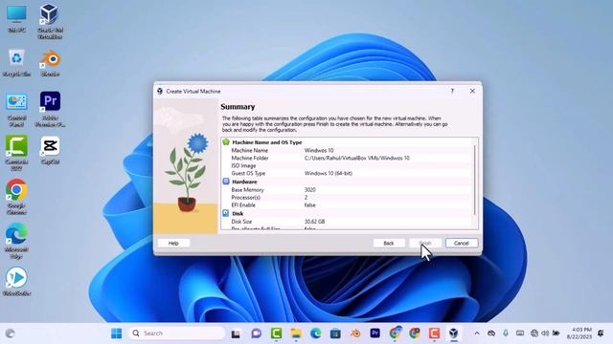
Task: Click the widgets icon at the taskbar's left end
Action: [11, 333]
